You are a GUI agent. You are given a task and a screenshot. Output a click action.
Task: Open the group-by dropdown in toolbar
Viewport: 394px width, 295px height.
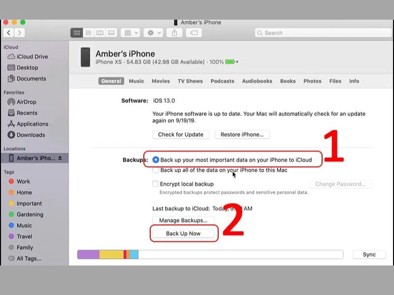(x=131, y=33)
